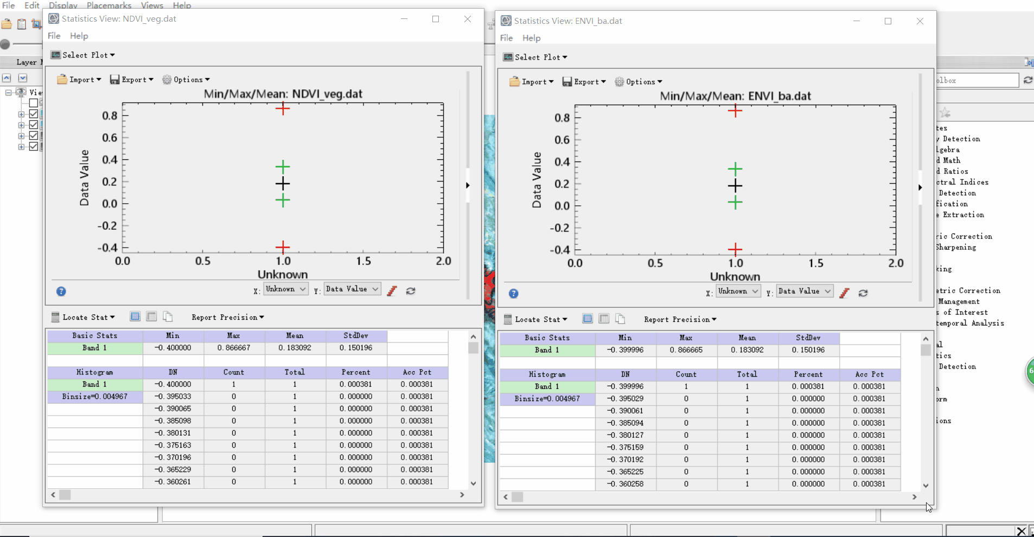Click refresh plot icon in NDVI_veg window

click(x=411, y=291)
